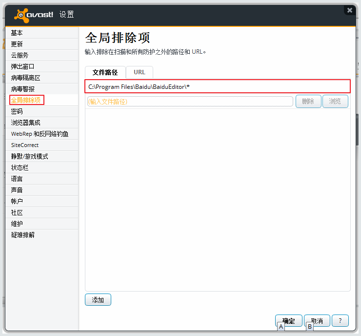Open the 更新 settings section
The height and width of the screenshot is (336, 361).
[x=41, y=44]
